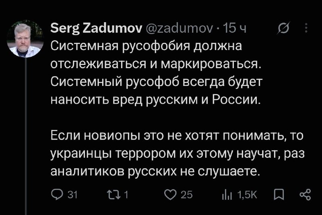Open the post via 15 ч timestamp
The image size is (322, 215).
pos(234,28)
